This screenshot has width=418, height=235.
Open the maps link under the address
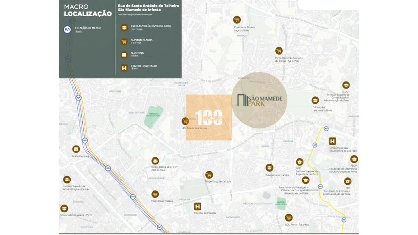tap(135, 15)
